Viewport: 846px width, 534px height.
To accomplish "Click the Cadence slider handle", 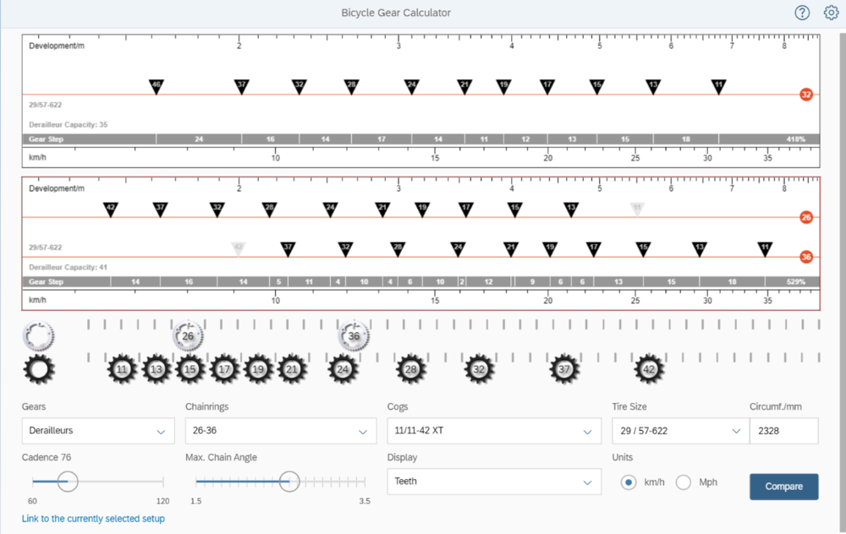I will [68, 482].
